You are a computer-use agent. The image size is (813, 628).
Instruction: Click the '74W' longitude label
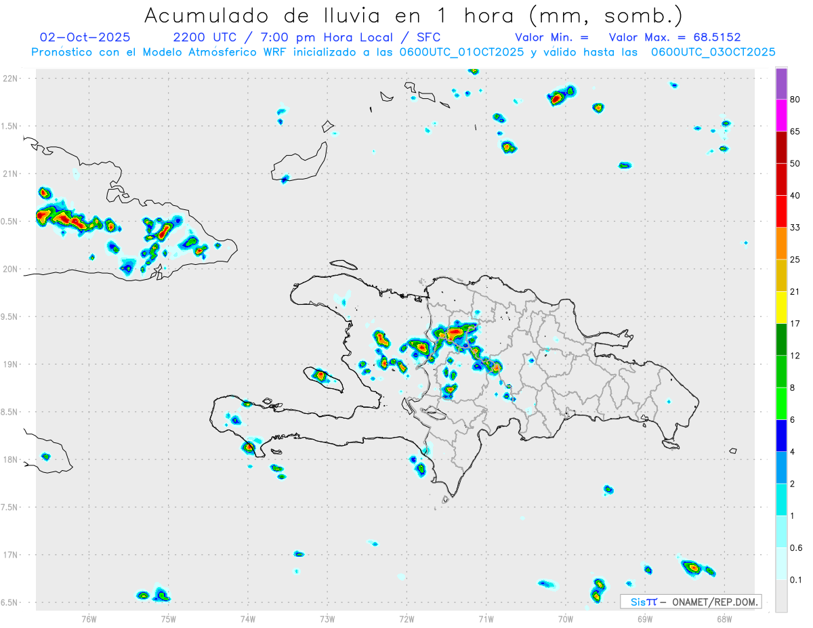pos(248,619)
